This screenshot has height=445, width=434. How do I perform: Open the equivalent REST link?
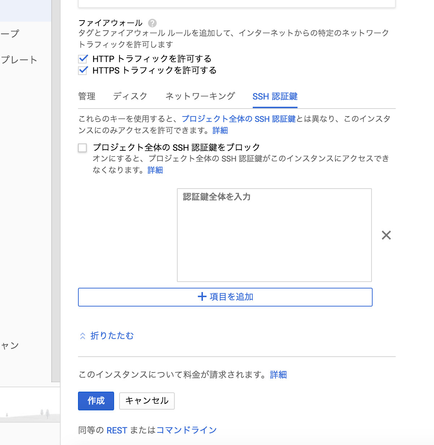point(117,430)
